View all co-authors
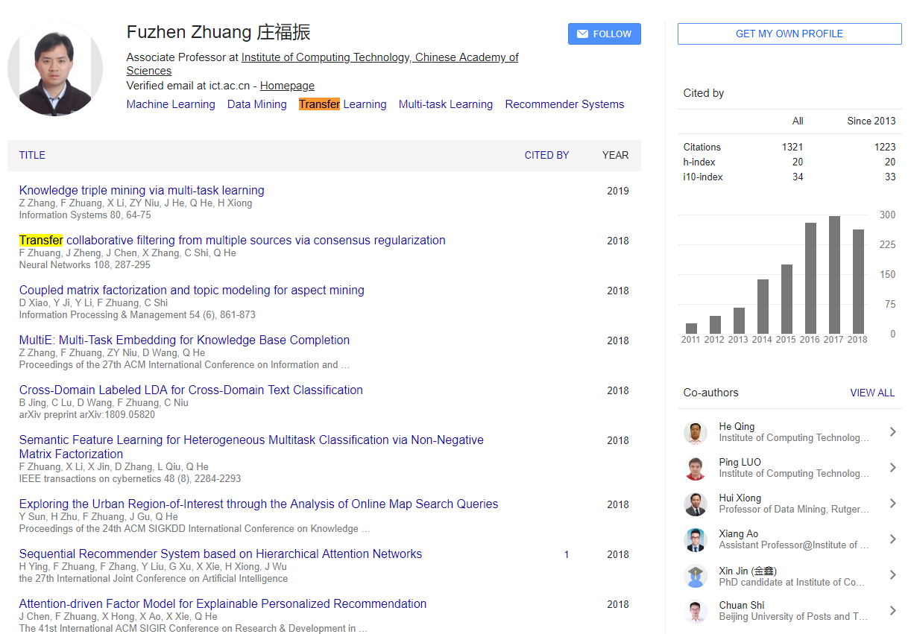 [x=871, y=393]
